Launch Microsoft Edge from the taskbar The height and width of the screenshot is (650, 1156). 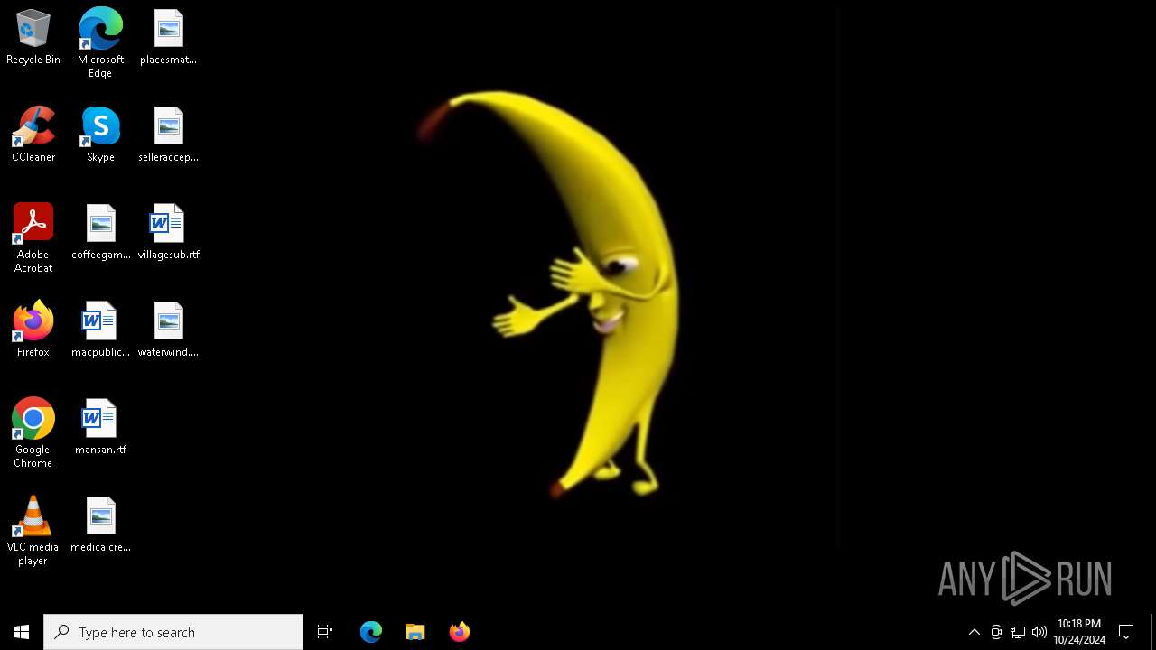pyautogui.click(x=371, y=632)
